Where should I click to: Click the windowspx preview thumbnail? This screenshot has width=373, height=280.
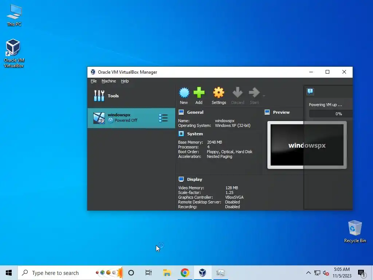307,145
